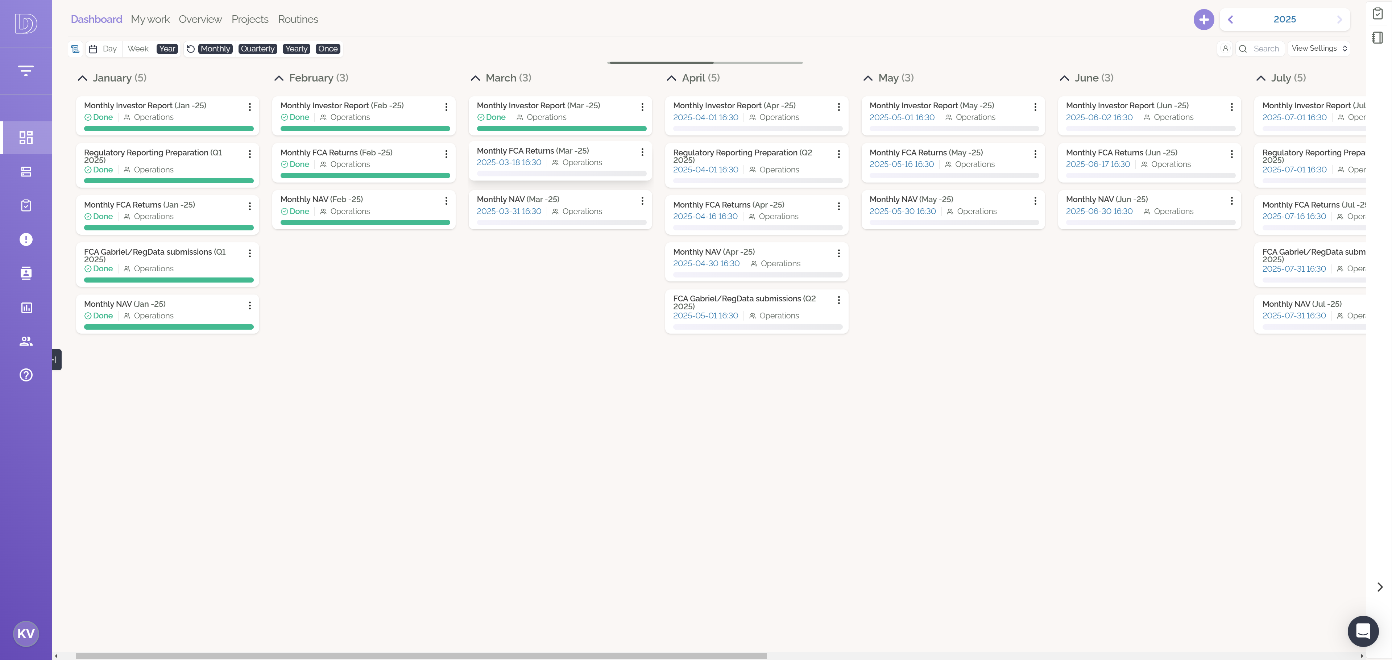
Task: Toggle the Monthly frequency filter
Action: point(216,49)
